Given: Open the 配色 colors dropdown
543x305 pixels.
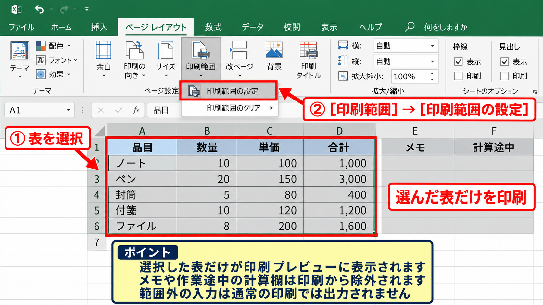Looking at the screenshot, I should click(x=54, y=46).
